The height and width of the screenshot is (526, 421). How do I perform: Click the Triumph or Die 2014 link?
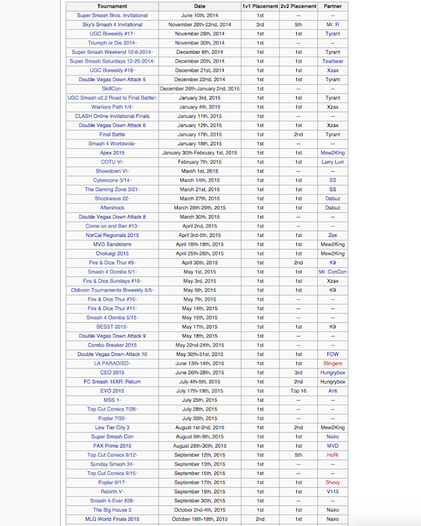(112, 43)
